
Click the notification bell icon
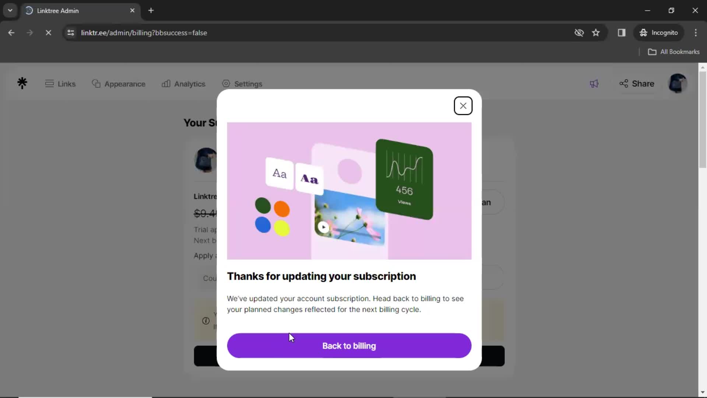point(595,84)
